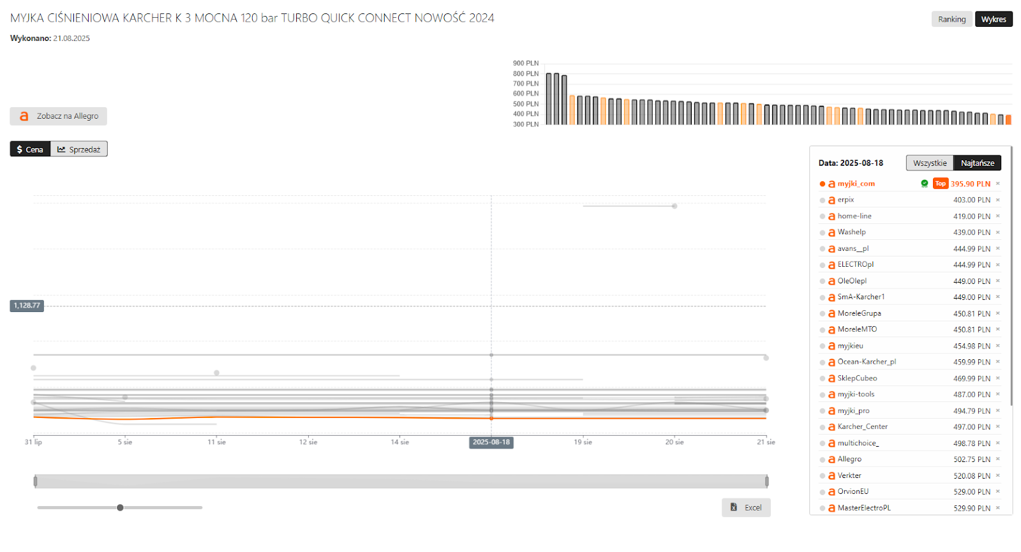Click the Excel file icon

click(734, 507)
